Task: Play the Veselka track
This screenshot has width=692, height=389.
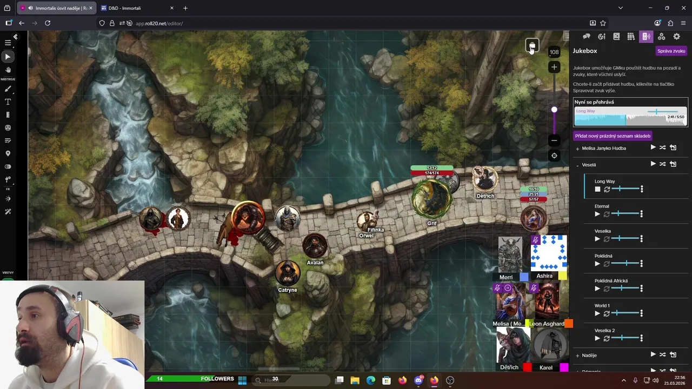Action: 597,239
